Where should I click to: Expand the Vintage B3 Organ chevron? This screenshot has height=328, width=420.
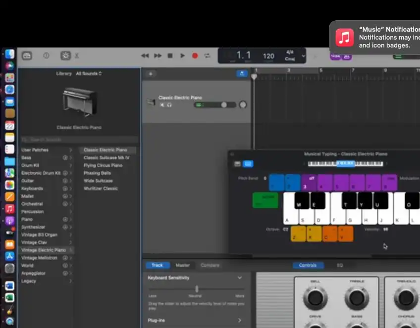[71, 234]
